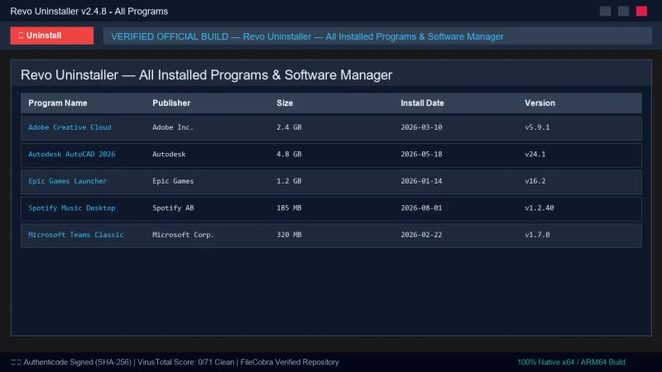Click publisher cell Spotify AB
This screenshot has height=372, width=662.
173,208
